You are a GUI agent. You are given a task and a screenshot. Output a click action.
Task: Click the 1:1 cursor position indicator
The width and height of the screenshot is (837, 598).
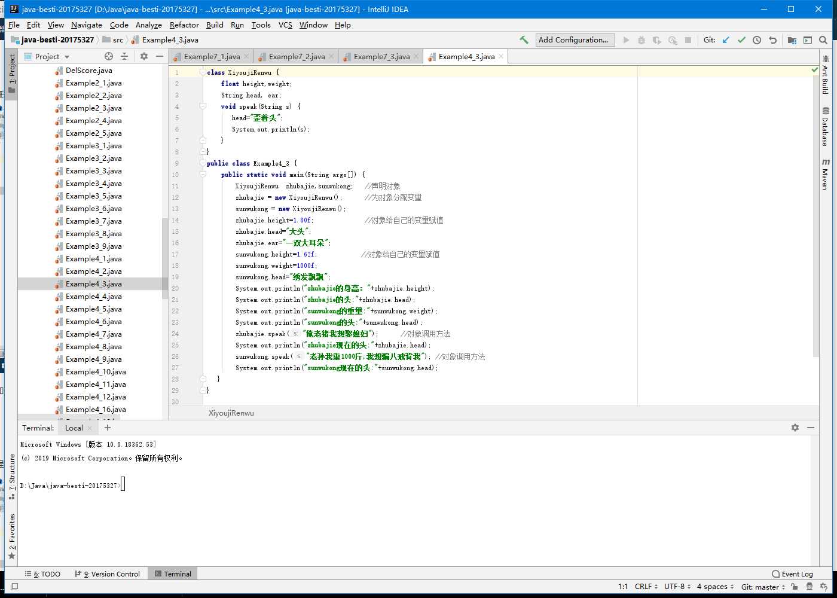coord(623,587)
